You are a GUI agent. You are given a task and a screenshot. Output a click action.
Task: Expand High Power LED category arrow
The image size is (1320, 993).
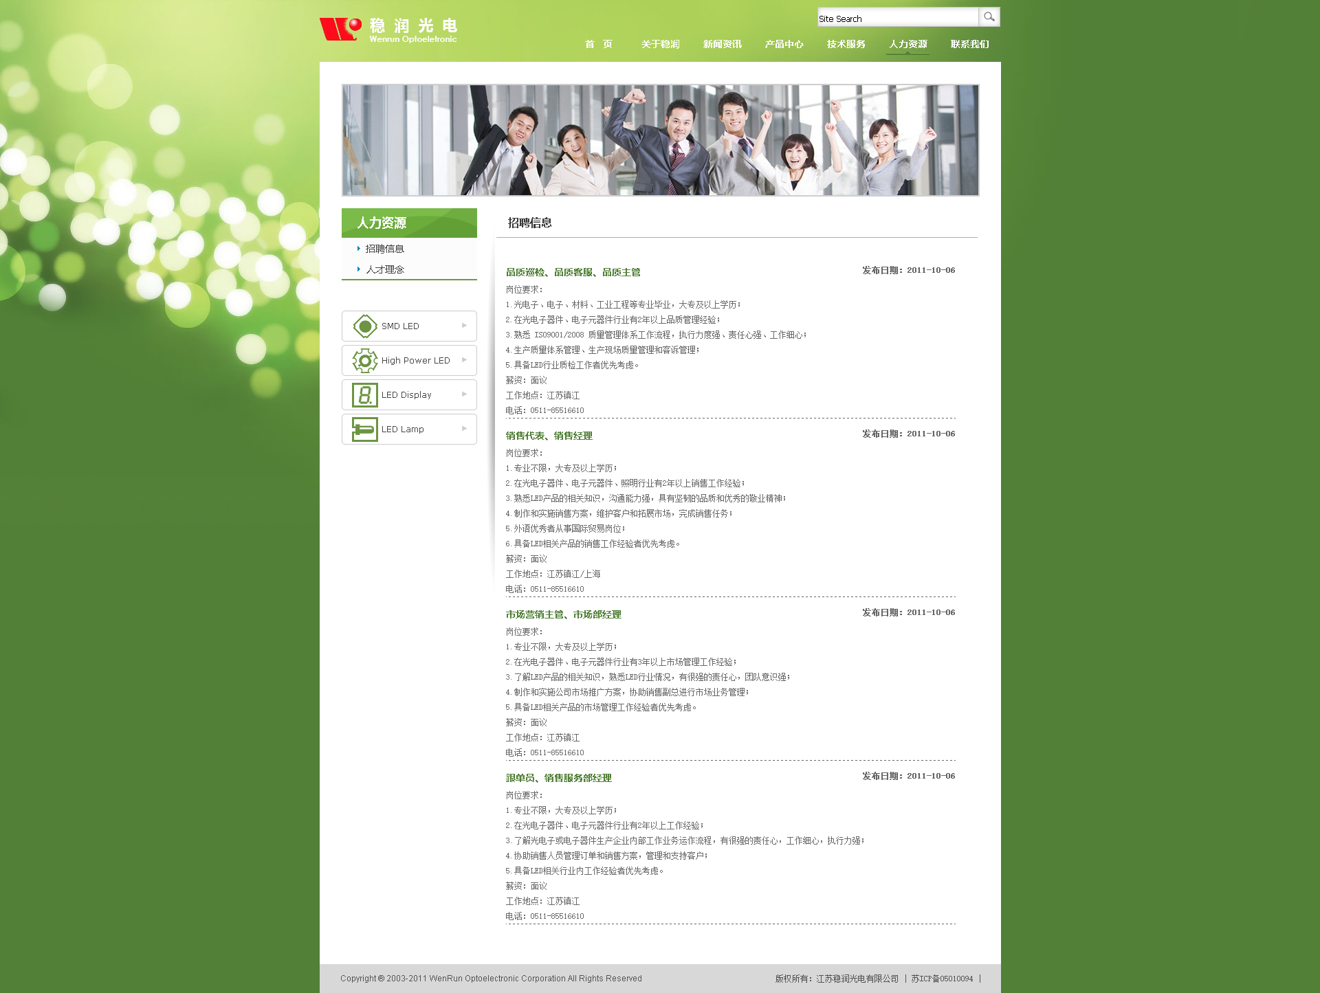coord(464,360)
